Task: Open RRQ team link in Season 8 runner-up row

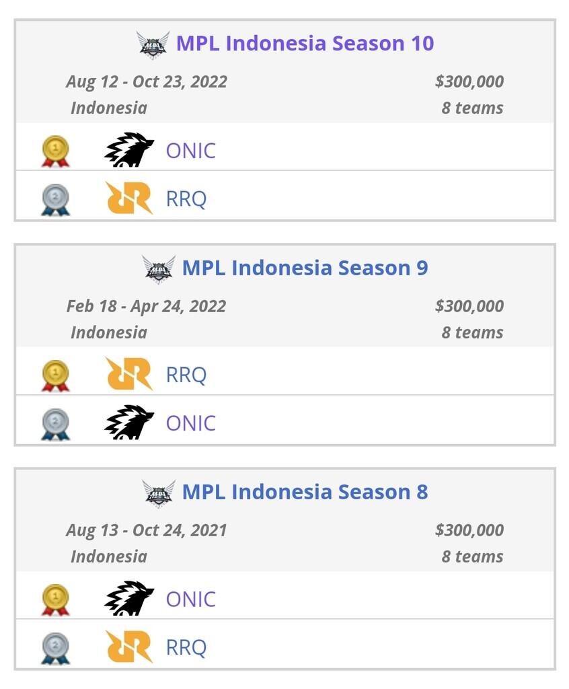Action: coord(186,647)
